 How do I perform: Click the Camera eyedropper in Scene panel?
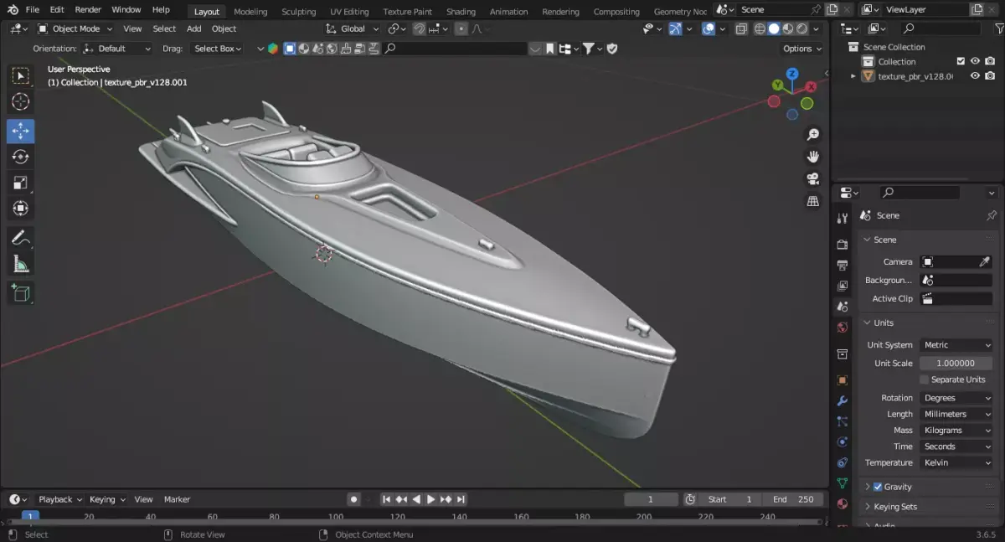pyautogui.click(x=985, y=262)
